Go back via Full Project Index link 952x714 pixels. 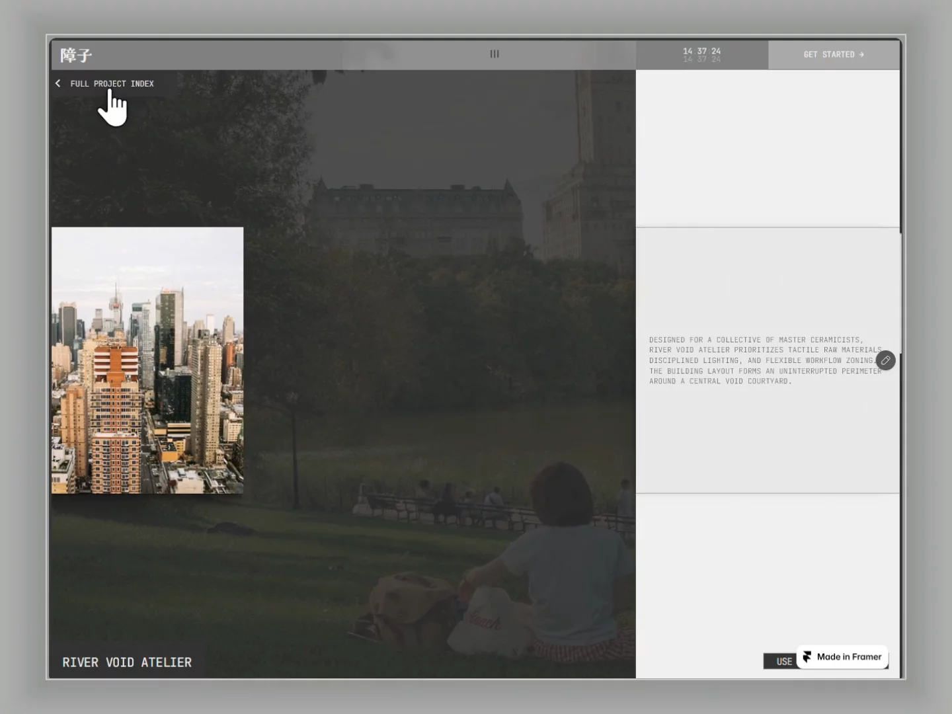click(x=104, y=83)
